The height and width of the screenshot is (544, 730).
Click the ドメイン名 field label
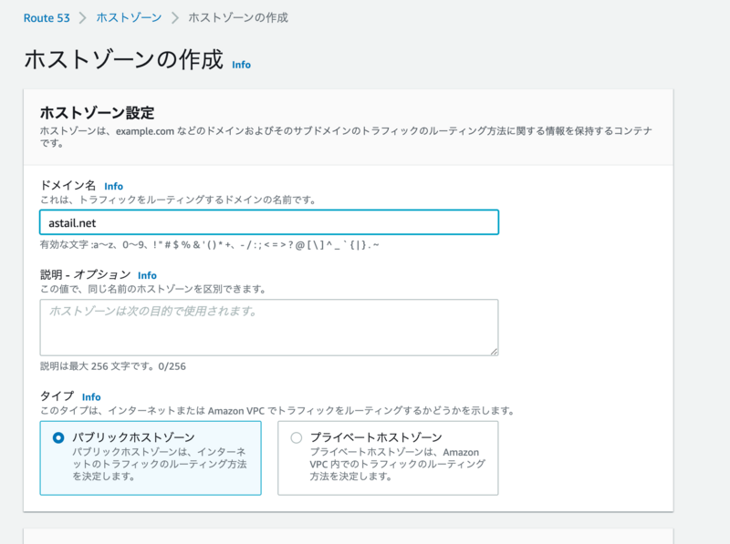pos(68,186)
